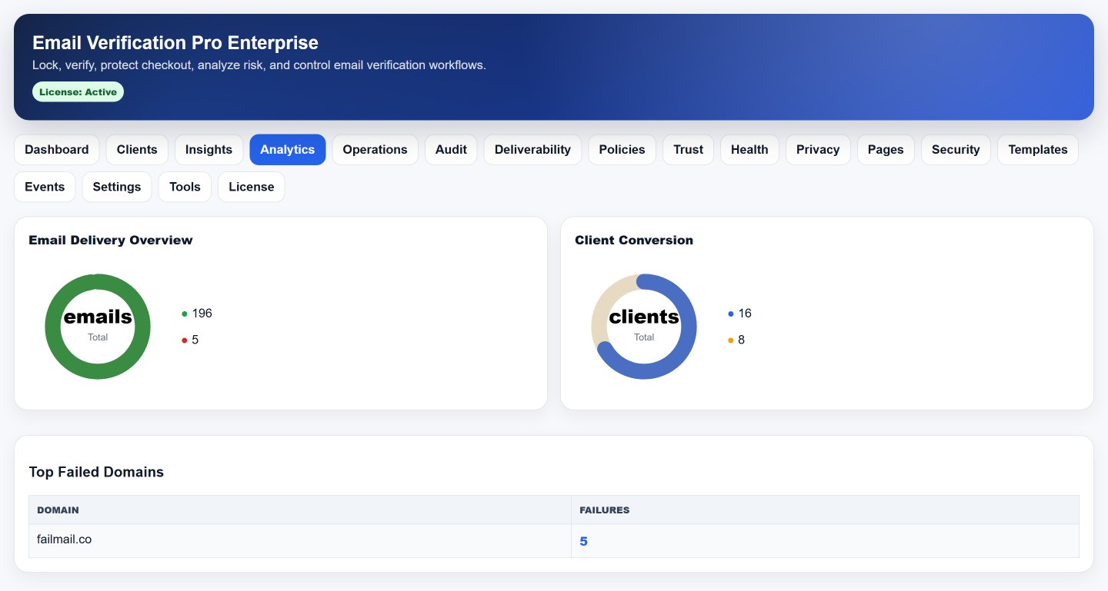Go to the Trust tab

(688, 150)
